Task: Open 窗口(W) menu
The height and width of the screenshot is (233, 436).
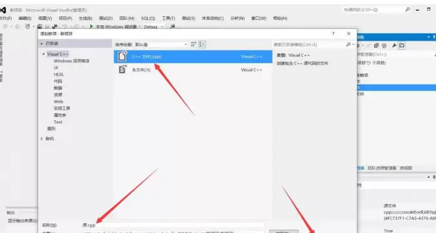Action: click(x=259, y=18)
